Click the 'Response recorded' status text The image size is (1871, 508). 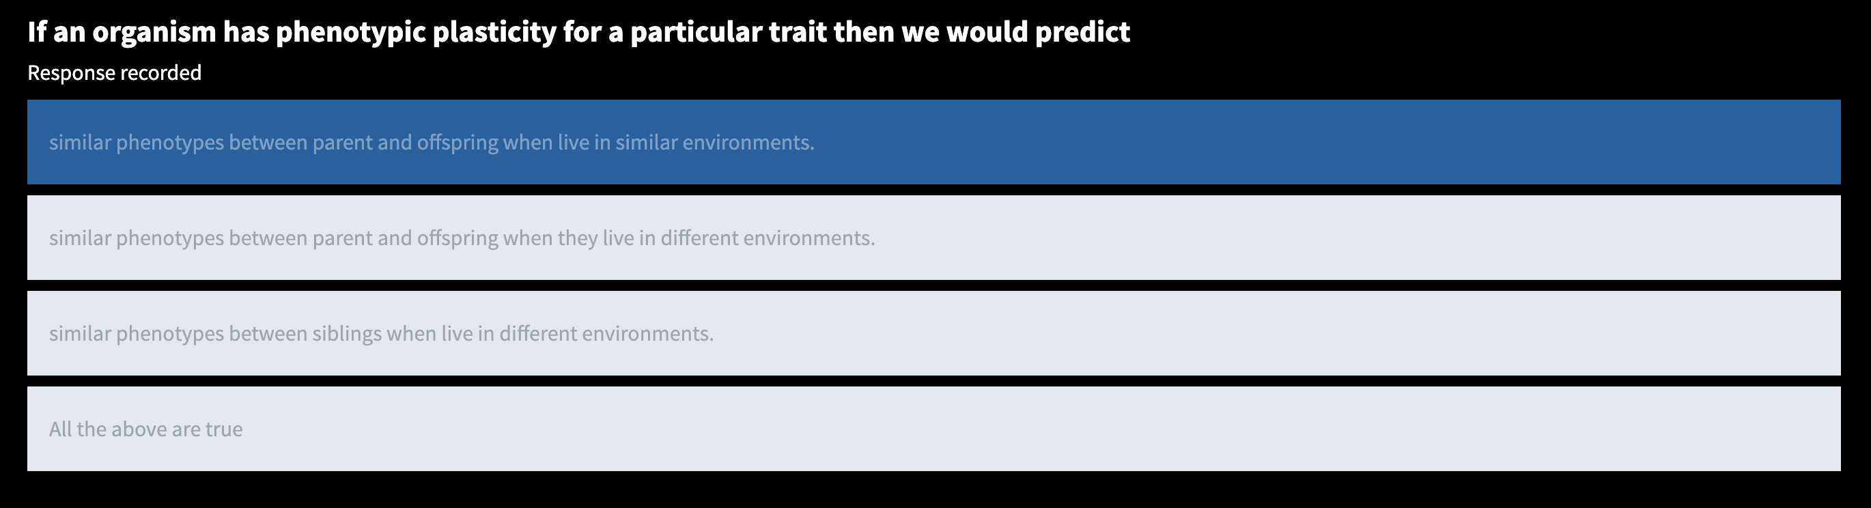(115, 72)
